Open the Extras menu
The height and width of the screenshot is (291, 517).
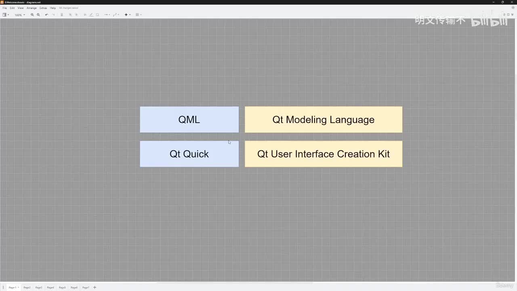(43, 8)
